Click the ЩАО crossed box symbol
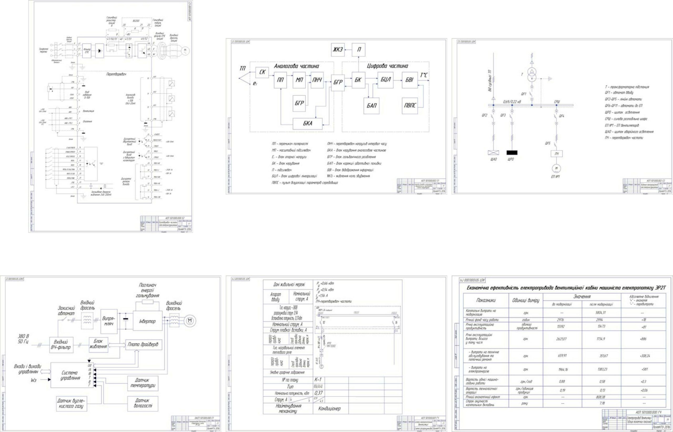This screenshot has width=673, height=432. (493, 153)
